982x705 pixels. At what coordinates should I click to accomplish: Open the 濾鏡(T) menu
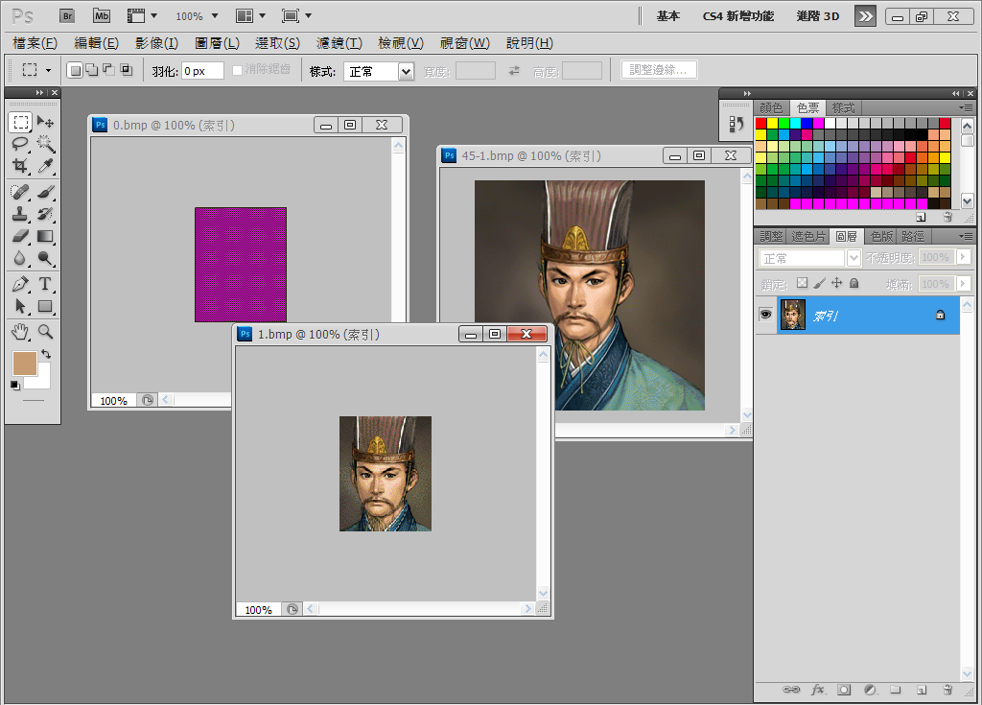pyautogui.click(x=339, y=43)
